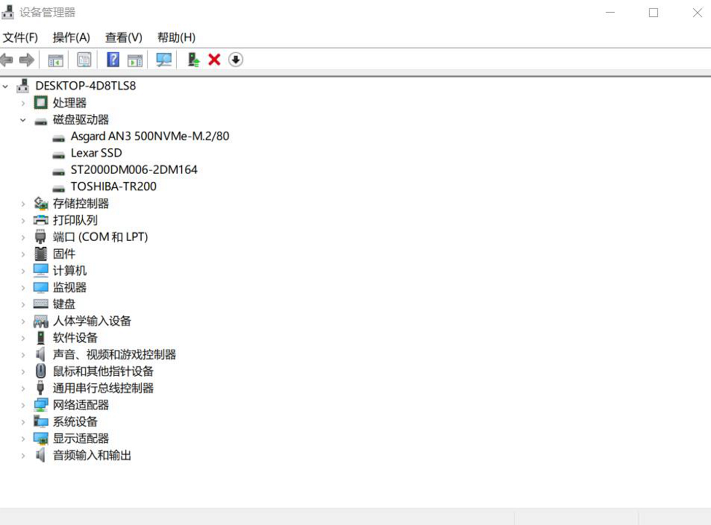Toggle the console tree pane toolbar icon

point(55,60)
